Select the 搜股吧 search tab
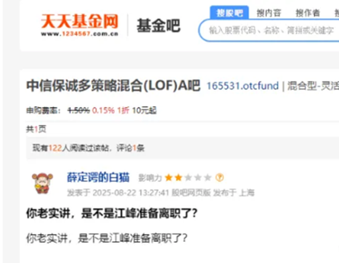Screen dimensions: 339x263 tap(229, 13)
